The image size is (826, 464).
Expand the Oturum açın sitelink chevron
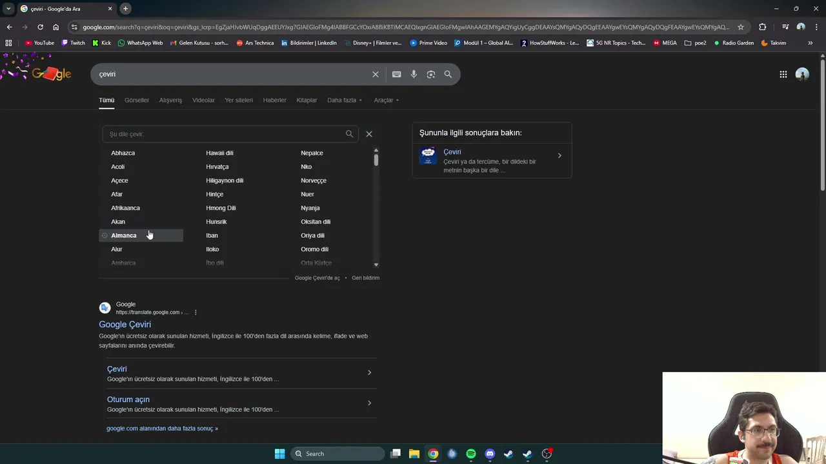tap(369, 403)
